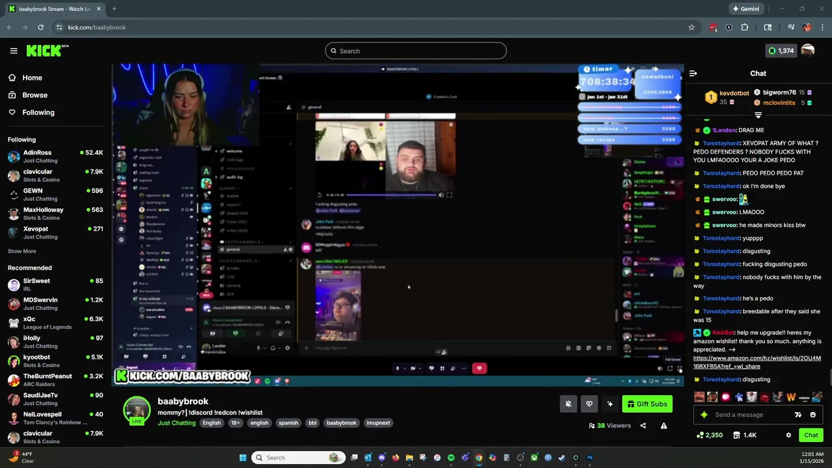Viewport: 832px width, 468px height.
Task: Bookmark this page with the star icon
Action: click(x=692, y=27)
